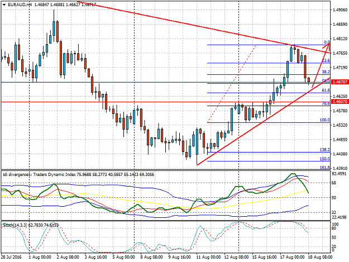Click the 1.47190 price axis label

[340, 68]
